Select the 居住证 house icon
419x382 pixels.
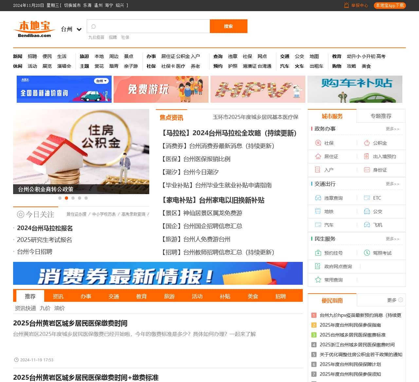click(318, 156)
